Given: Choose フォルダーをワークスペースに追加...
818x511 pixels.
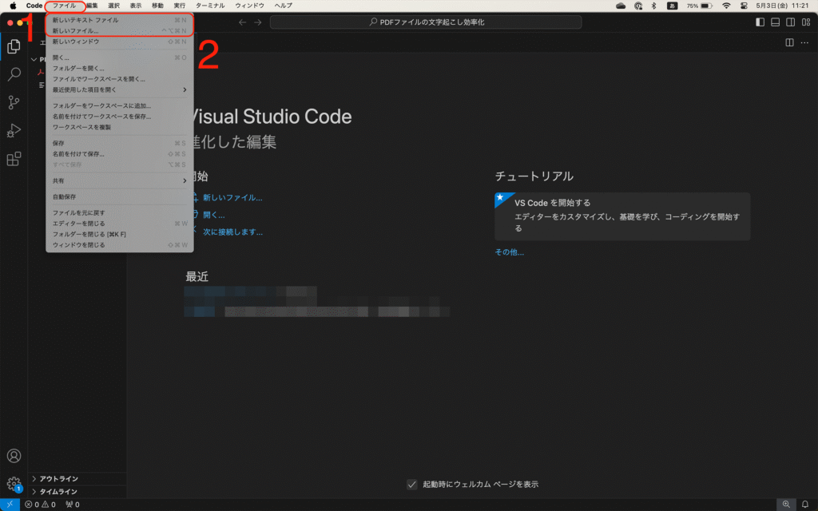Looking at the screenshot, I should click(120, 106).
